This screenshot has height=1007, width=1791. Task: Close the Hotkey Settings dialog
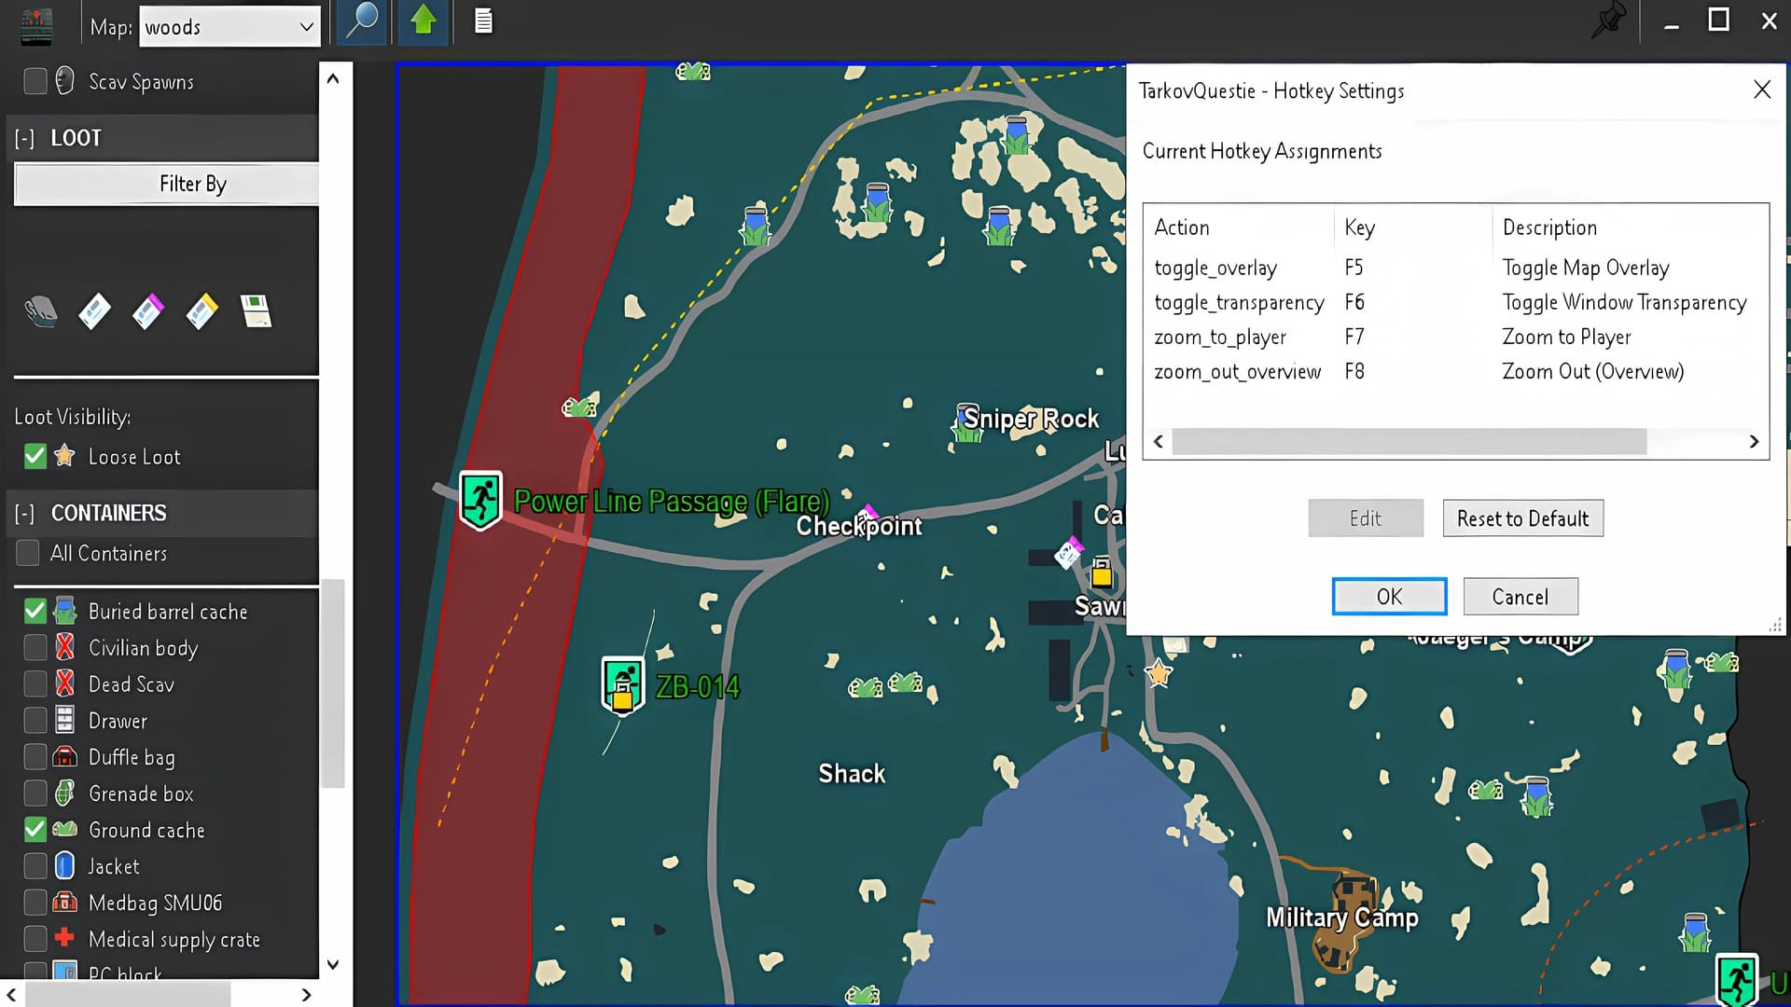coord(1761,90)
